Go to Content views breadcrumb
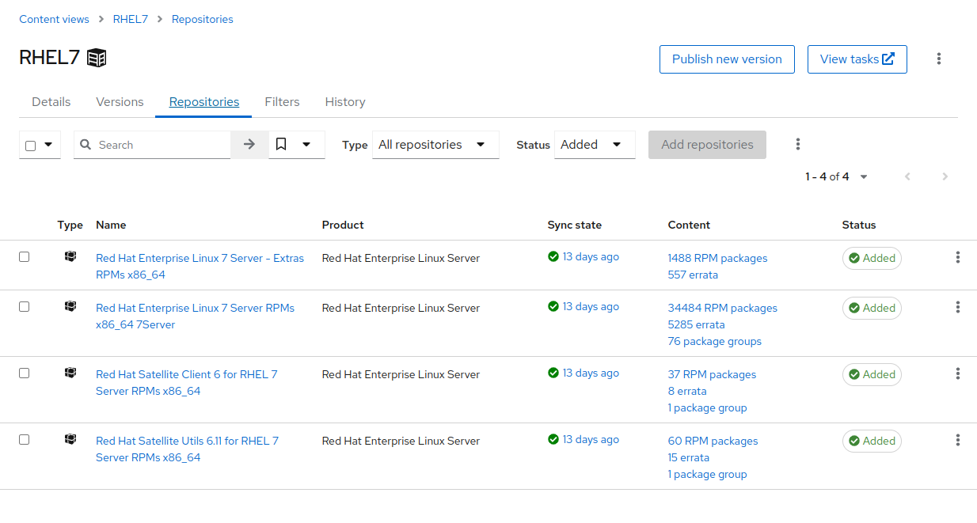Screen dimensions: 977x523 click(55, 19)
